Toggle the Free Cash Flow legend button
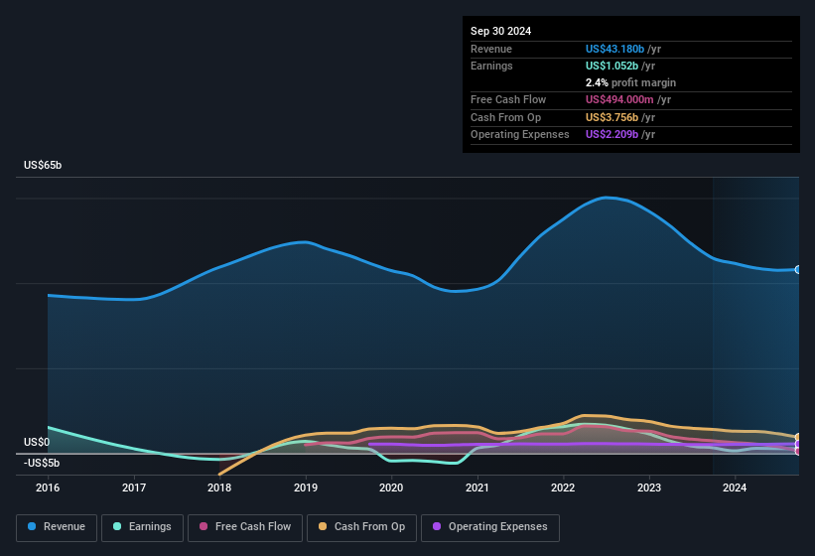Screen dimensions: 815x556 click(x=245, y=527)
